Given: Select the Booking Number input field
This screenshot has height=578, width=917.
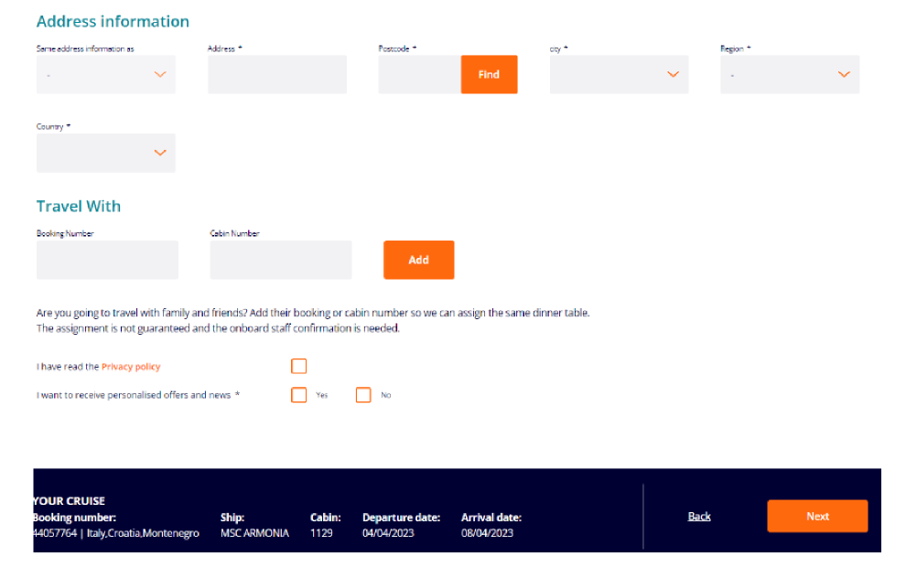Looking at the screenshot, I should [107, 260].
